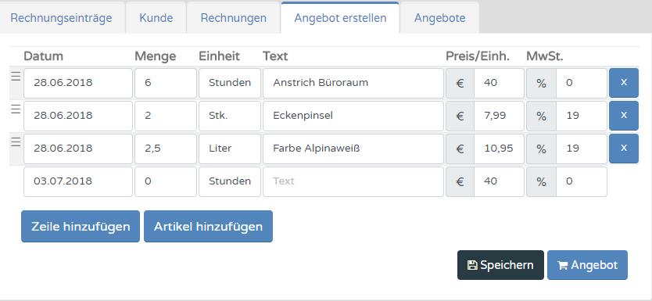
Task: Add a new line with Zeile hinzufügen
Action: pyautogui.click(x=81, y=226)
